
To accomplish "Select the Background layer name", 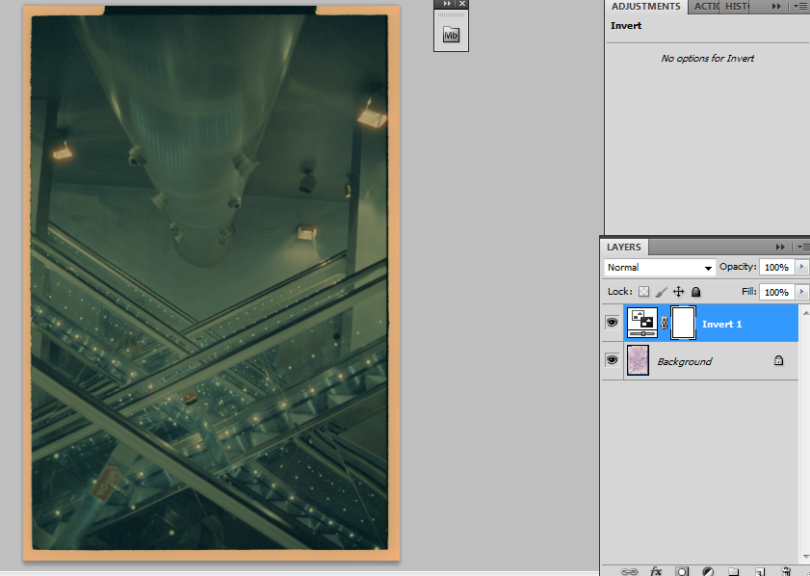I will coord(684,361).
